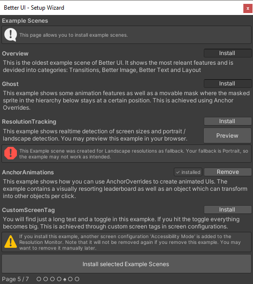The height and width of the screenshot is (284, 253).
Task: Install the CustomScreenTag example scene
Action: [227, 210]
